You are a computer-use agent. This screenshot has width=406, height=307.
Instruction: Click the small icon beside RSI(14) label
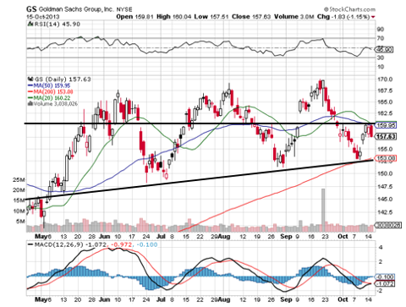point(30,25)
